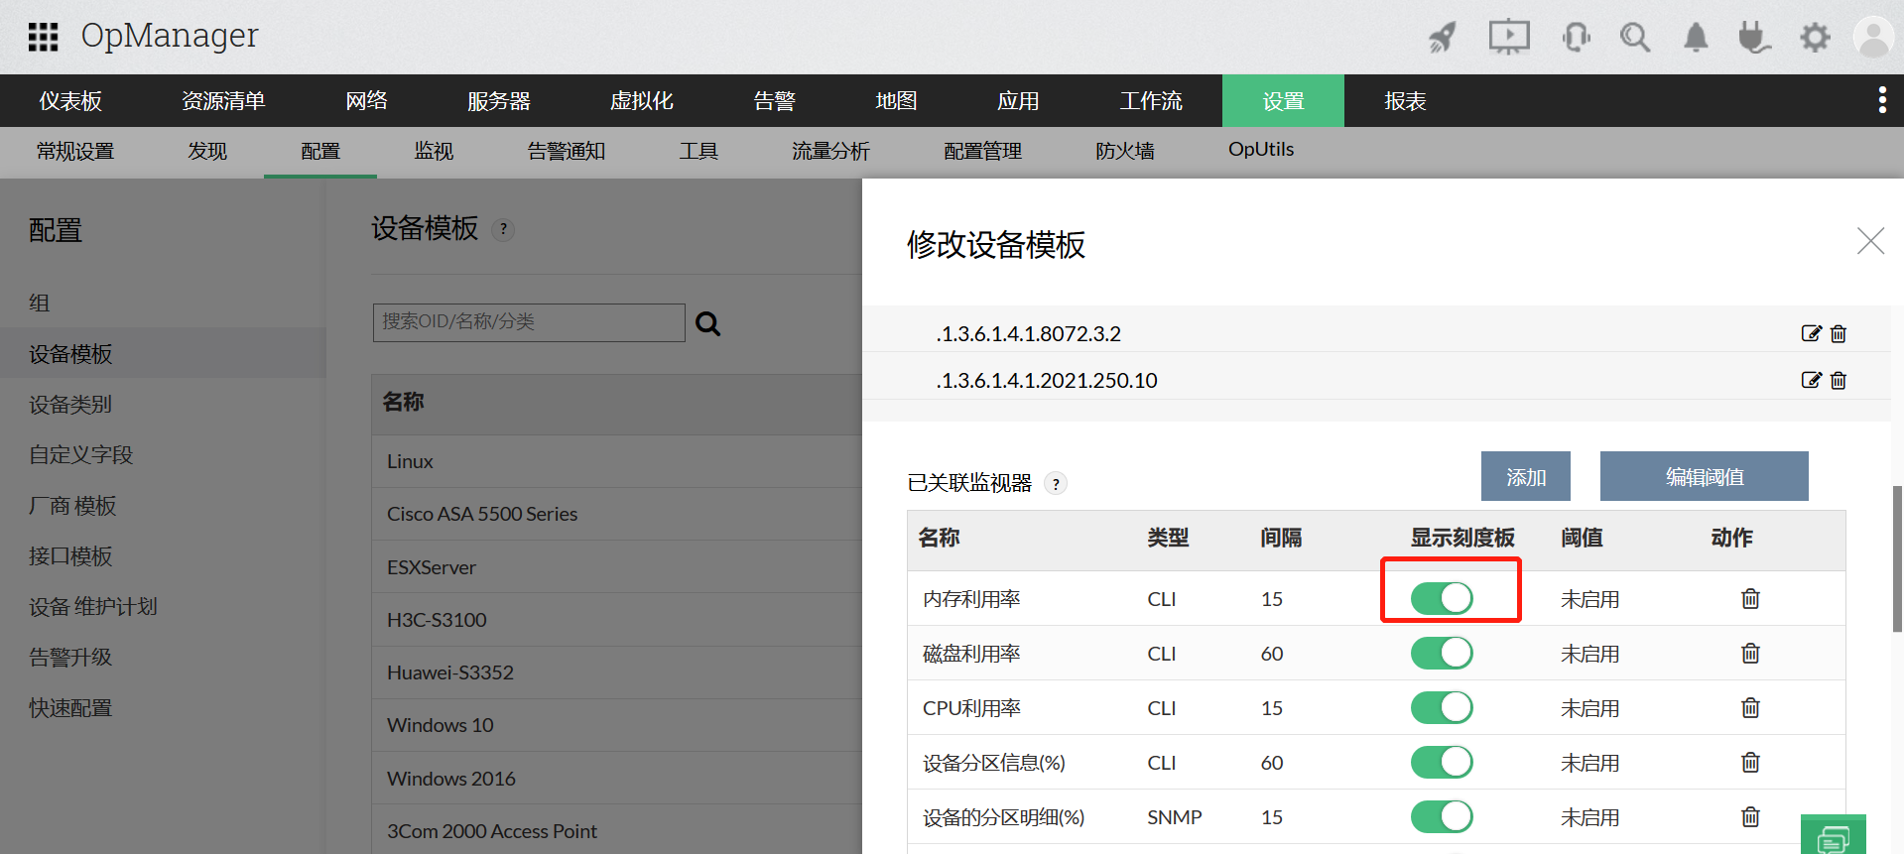The width and height of the screenshot is (1904, 854).
Task: Switch to the 发现 settings tab
Action: click(207, 151)
